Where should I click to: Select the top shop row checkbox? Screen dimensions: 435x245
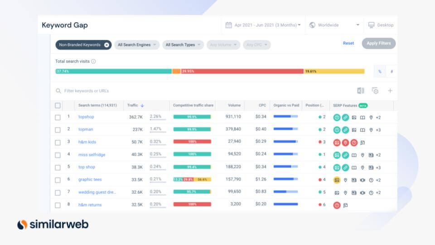58,168
